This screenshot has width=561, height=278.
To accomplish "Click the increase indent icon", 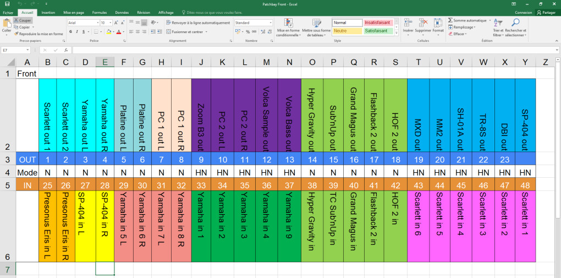I will [159, 31].
